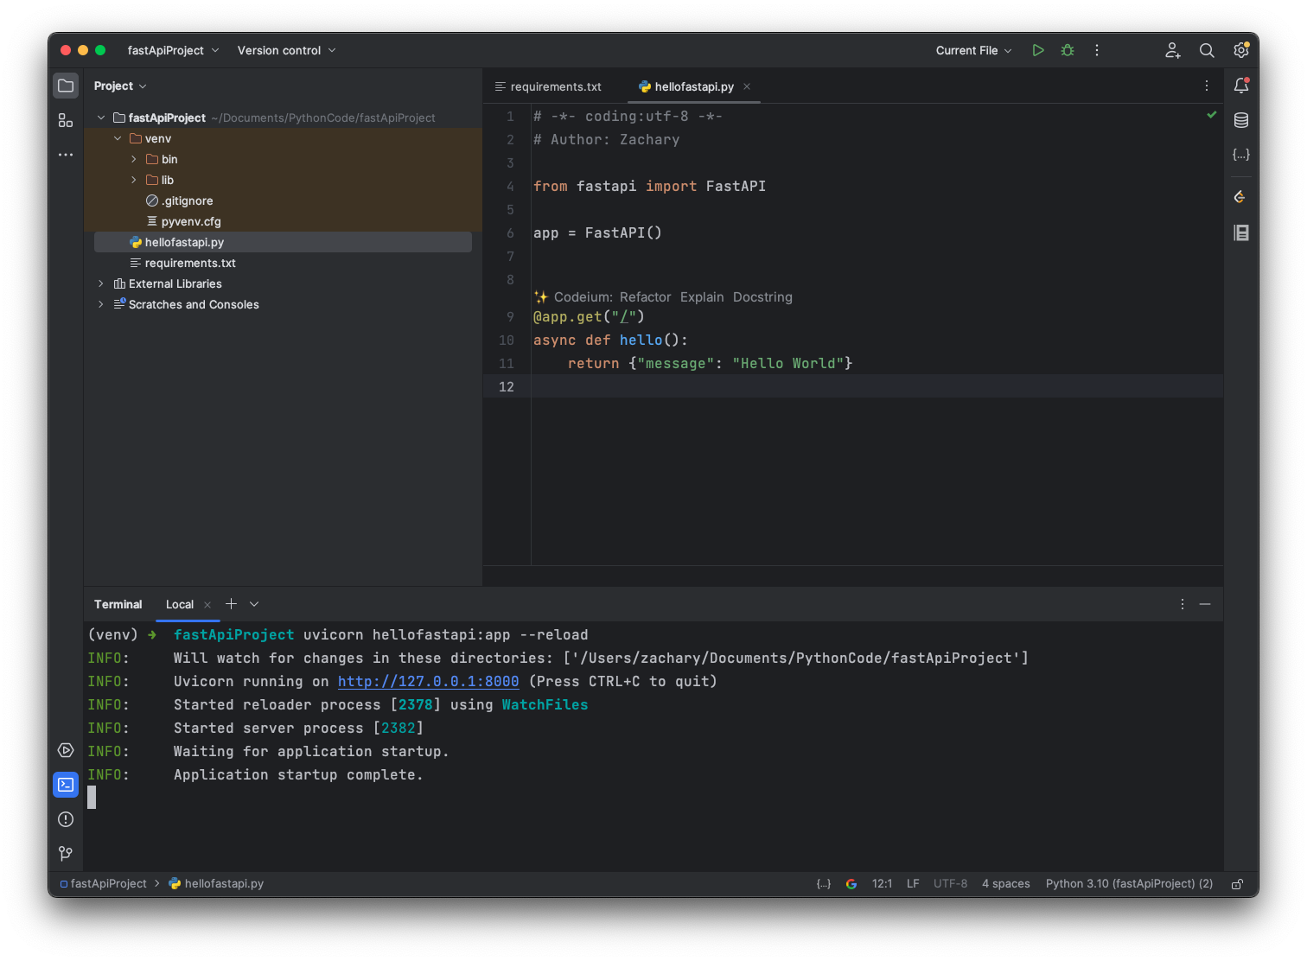The width and height of the screenshot is (1307, 961).
Task: Toggle the read-only lock icon in status bar
Action: 1237,884
